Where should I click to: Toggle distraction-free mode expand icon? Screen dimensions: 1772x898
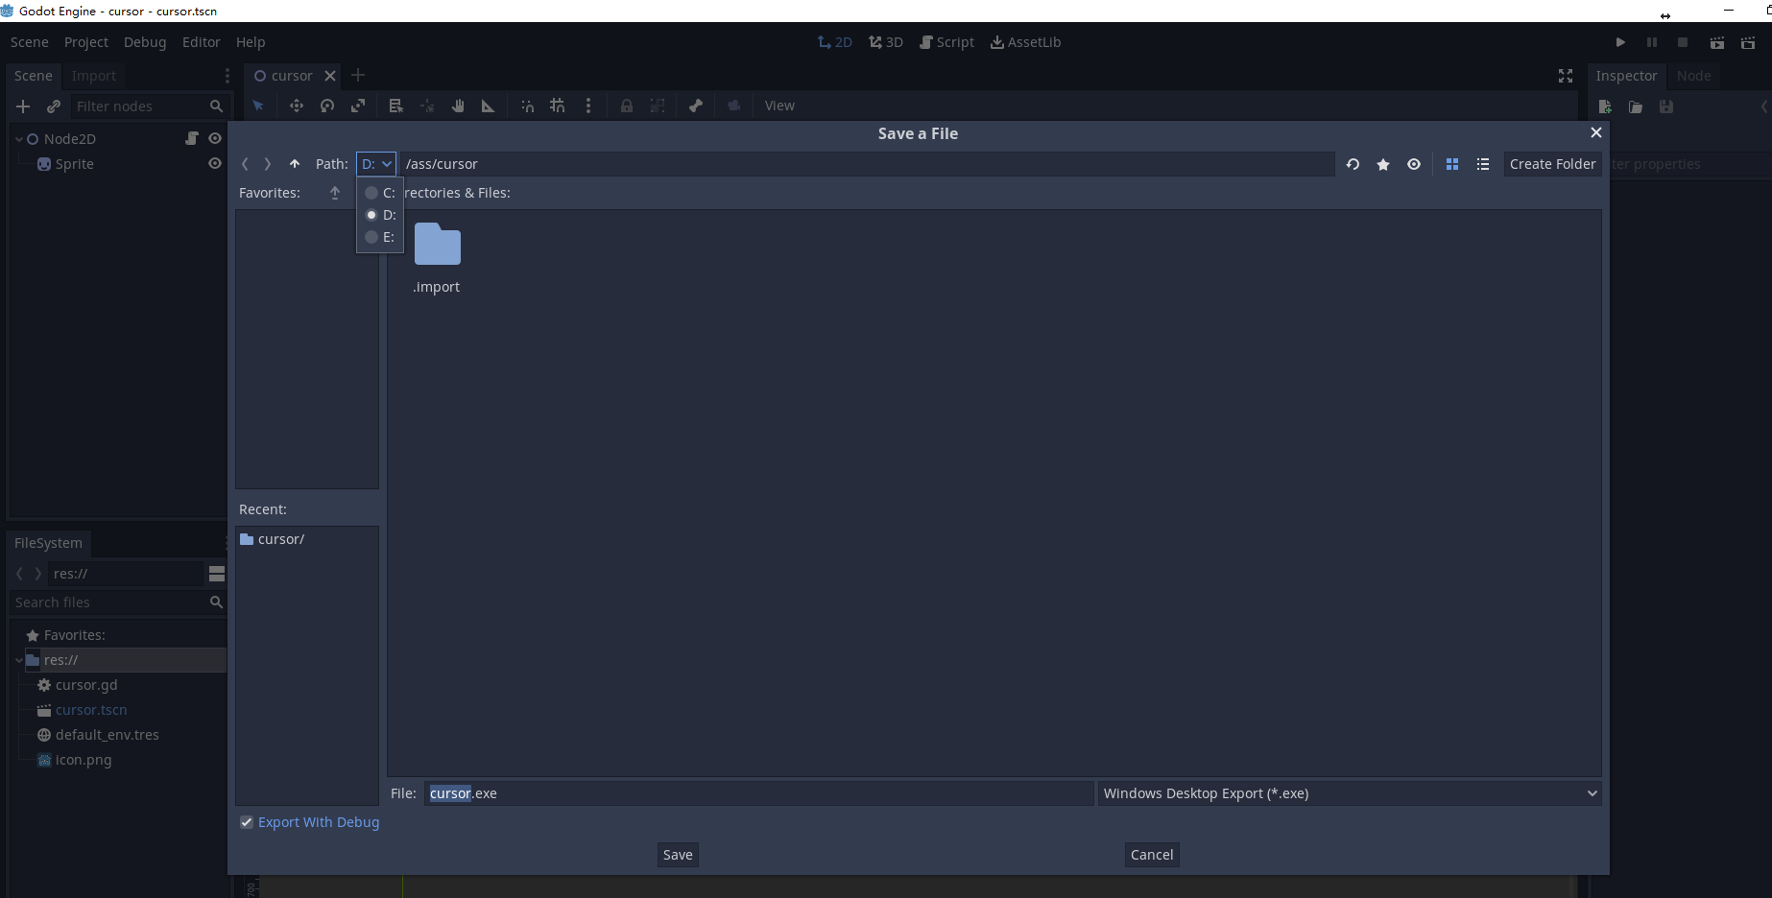pyautogui.click(x=1566, y=76)
